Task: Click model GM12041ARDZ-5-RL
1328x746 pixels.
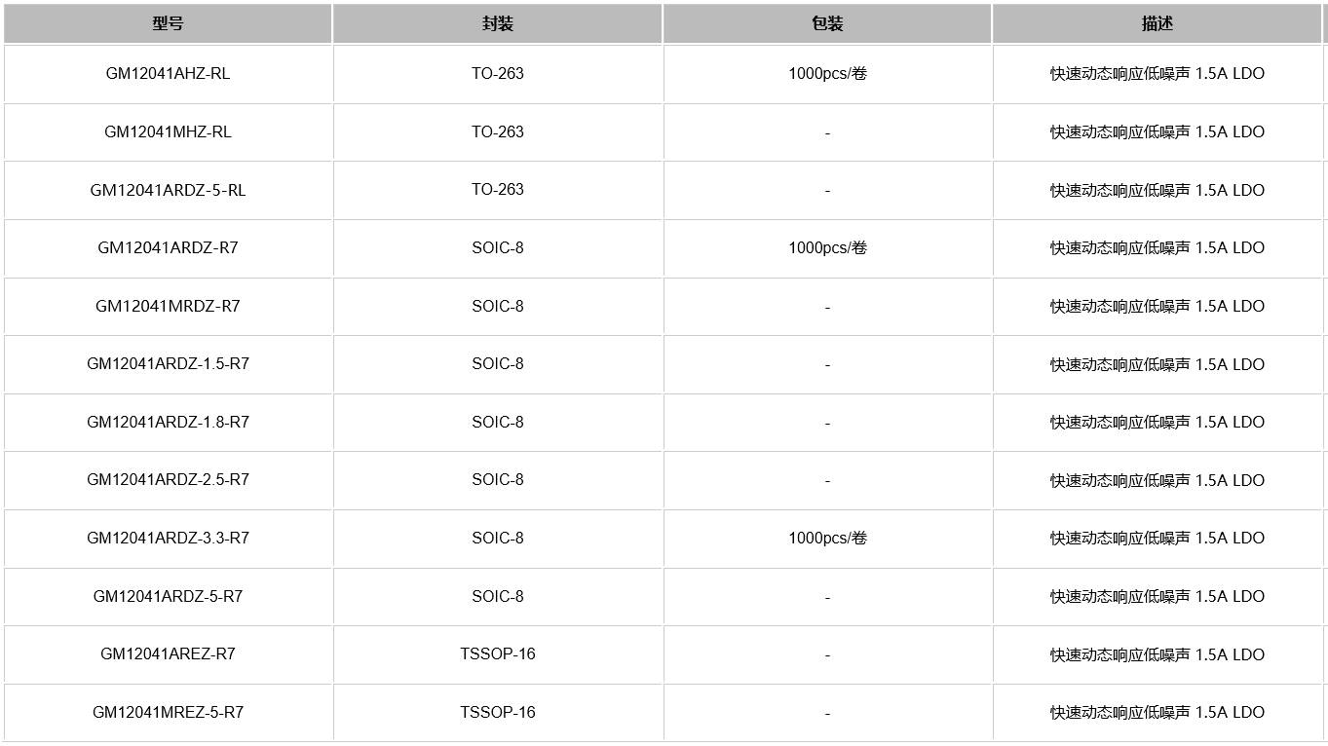Action: 168,190
